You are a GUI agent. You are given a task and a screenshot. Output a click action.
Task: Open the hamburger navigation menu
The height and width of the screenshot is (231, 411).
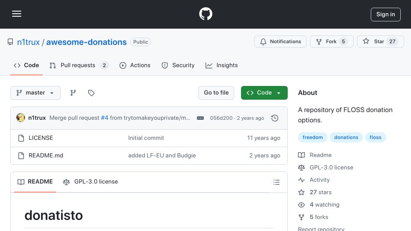click(x=17, y=14)
